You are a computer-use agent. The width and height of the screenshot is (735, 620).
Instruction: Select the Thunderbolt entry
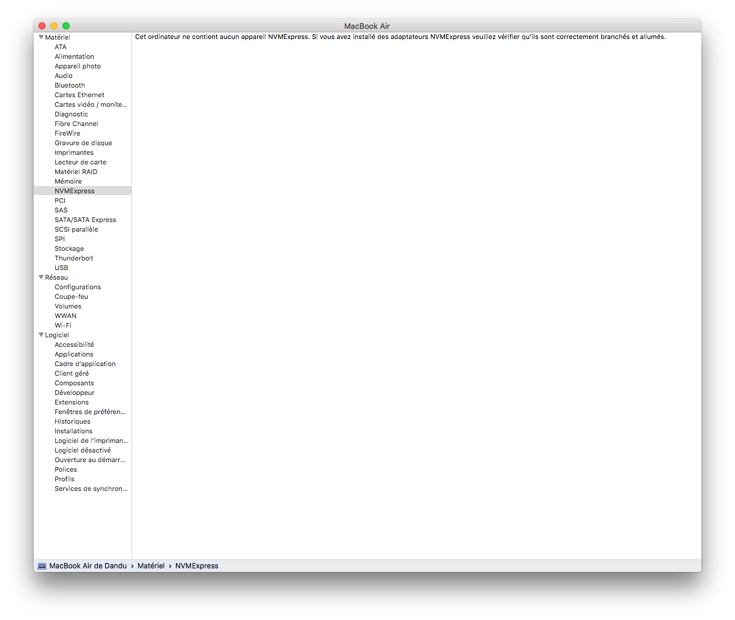[x=74, y=258]
